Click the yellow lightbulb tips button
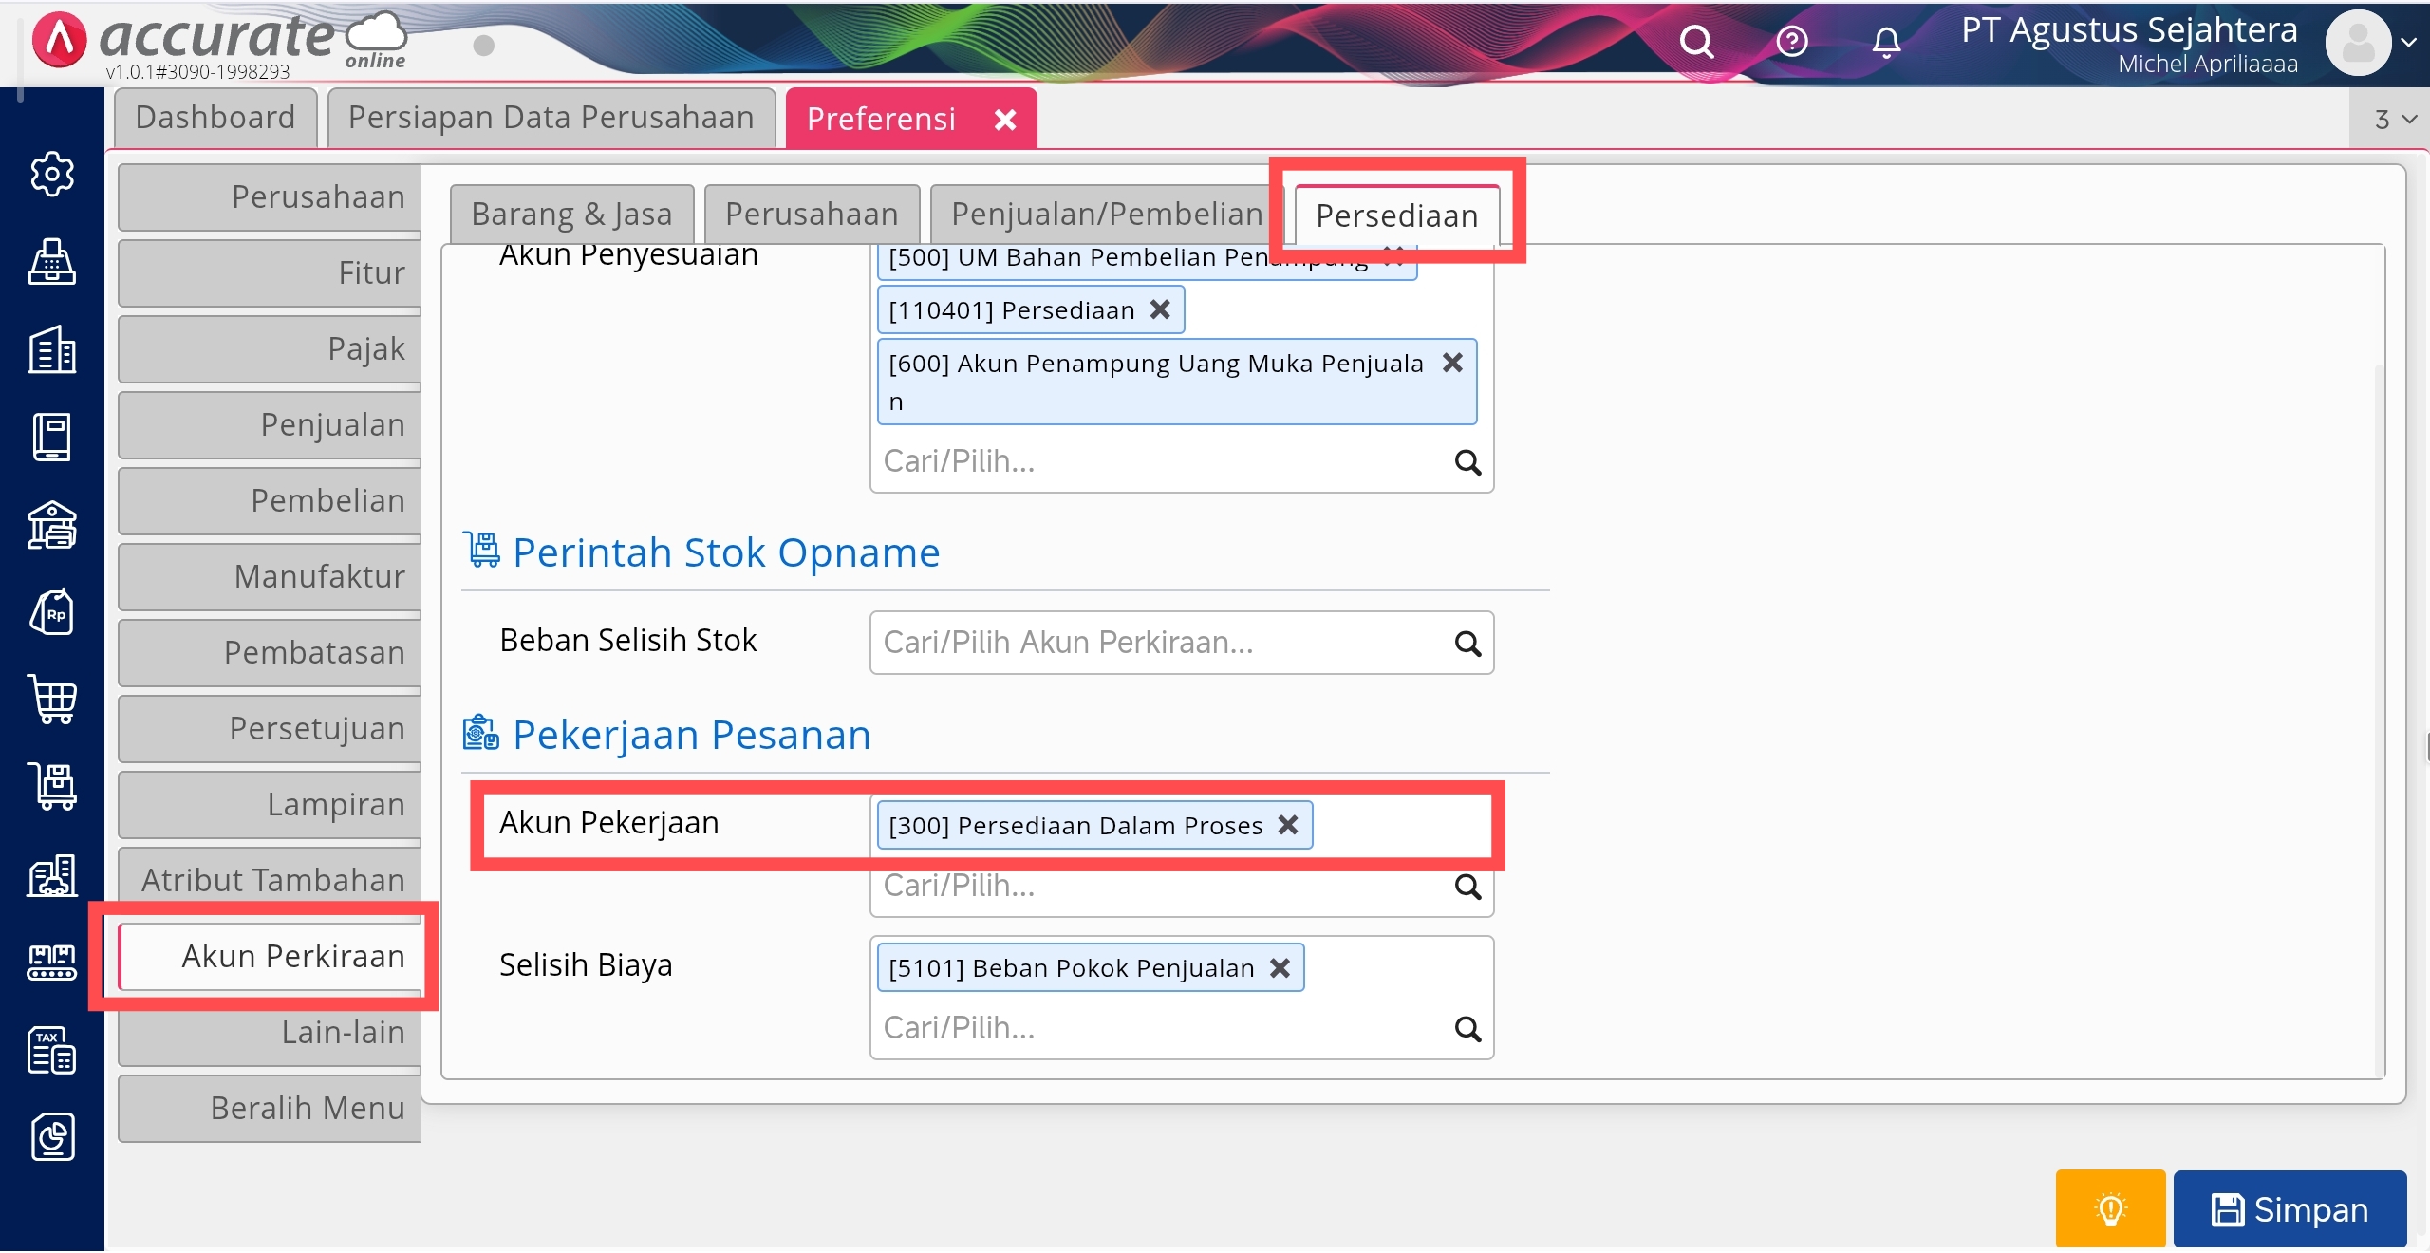Viewport: 2430px width, 1253px height. tap(2110, 1208)
